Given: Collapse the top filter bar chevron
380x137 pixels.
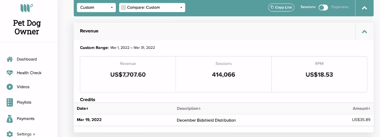Looking at the screenshot, I should [x=364, y=8].
